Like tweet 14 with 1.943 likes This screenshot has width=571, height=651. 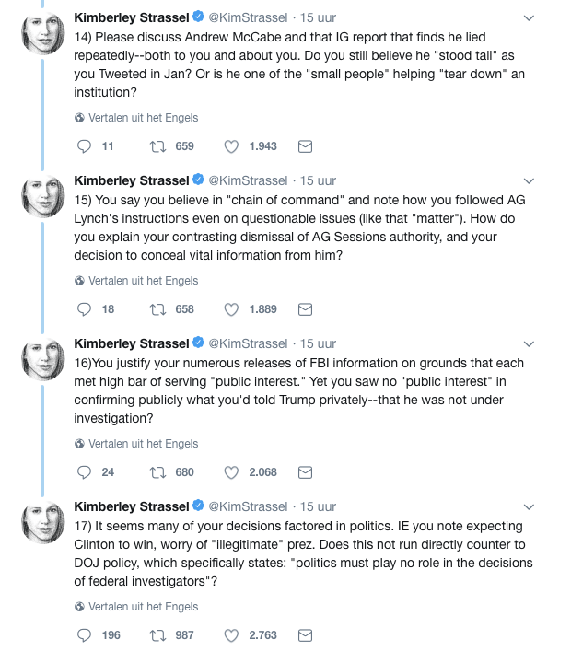pyautogui.click(x=232, y=146)
